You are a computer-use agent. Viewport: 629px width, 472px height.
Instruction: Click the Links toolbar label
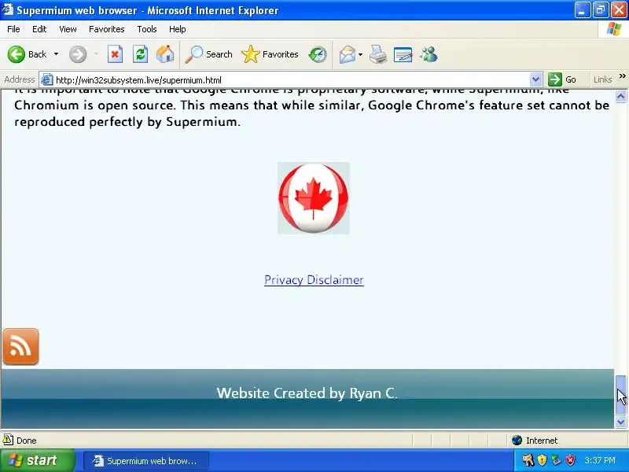click(602, 79)
